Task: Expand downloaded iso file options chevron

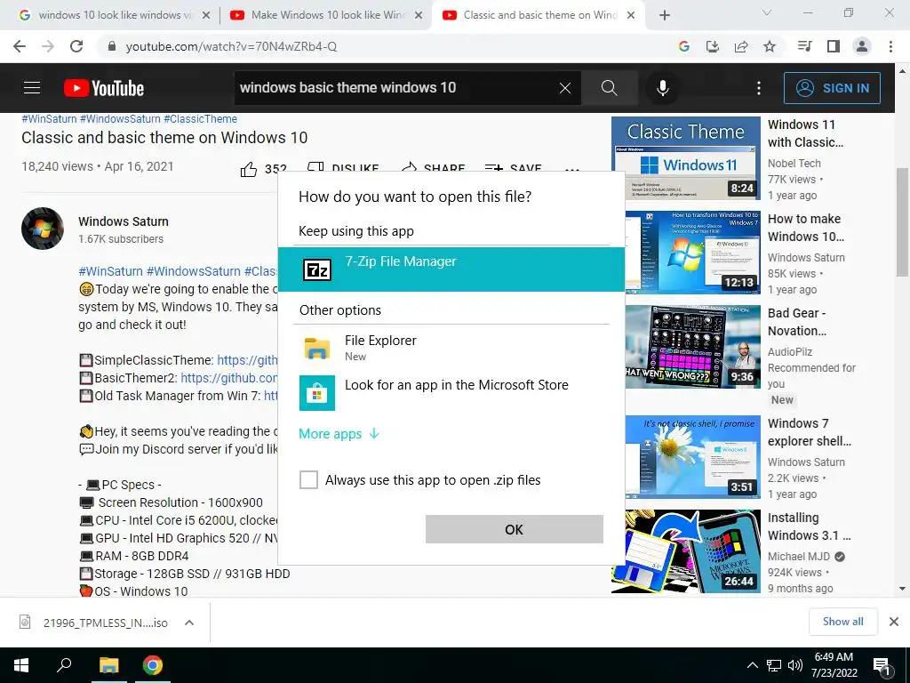Action: tap(188, 623)
